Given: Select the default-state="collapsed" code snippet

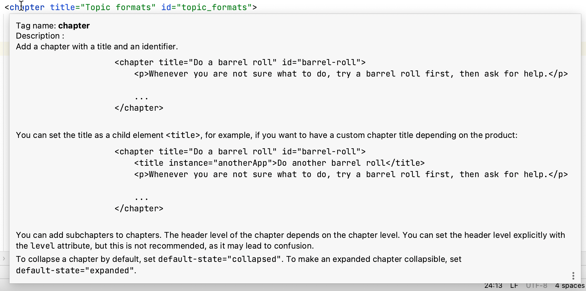Looking at the screenshot, I should click(219, 259).
